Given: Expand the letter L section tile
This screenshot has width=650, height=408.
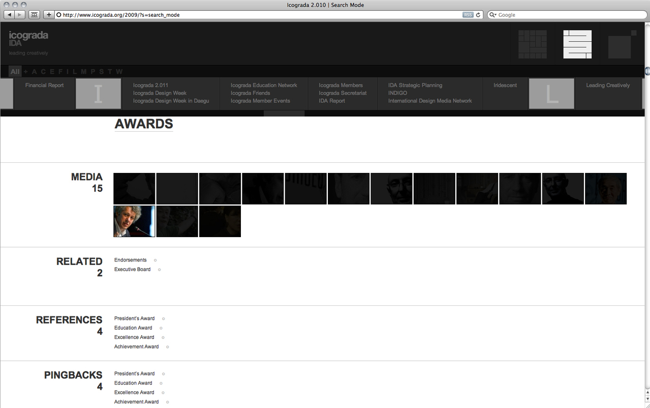Looking at the screenshot, I should pos(551,94).
